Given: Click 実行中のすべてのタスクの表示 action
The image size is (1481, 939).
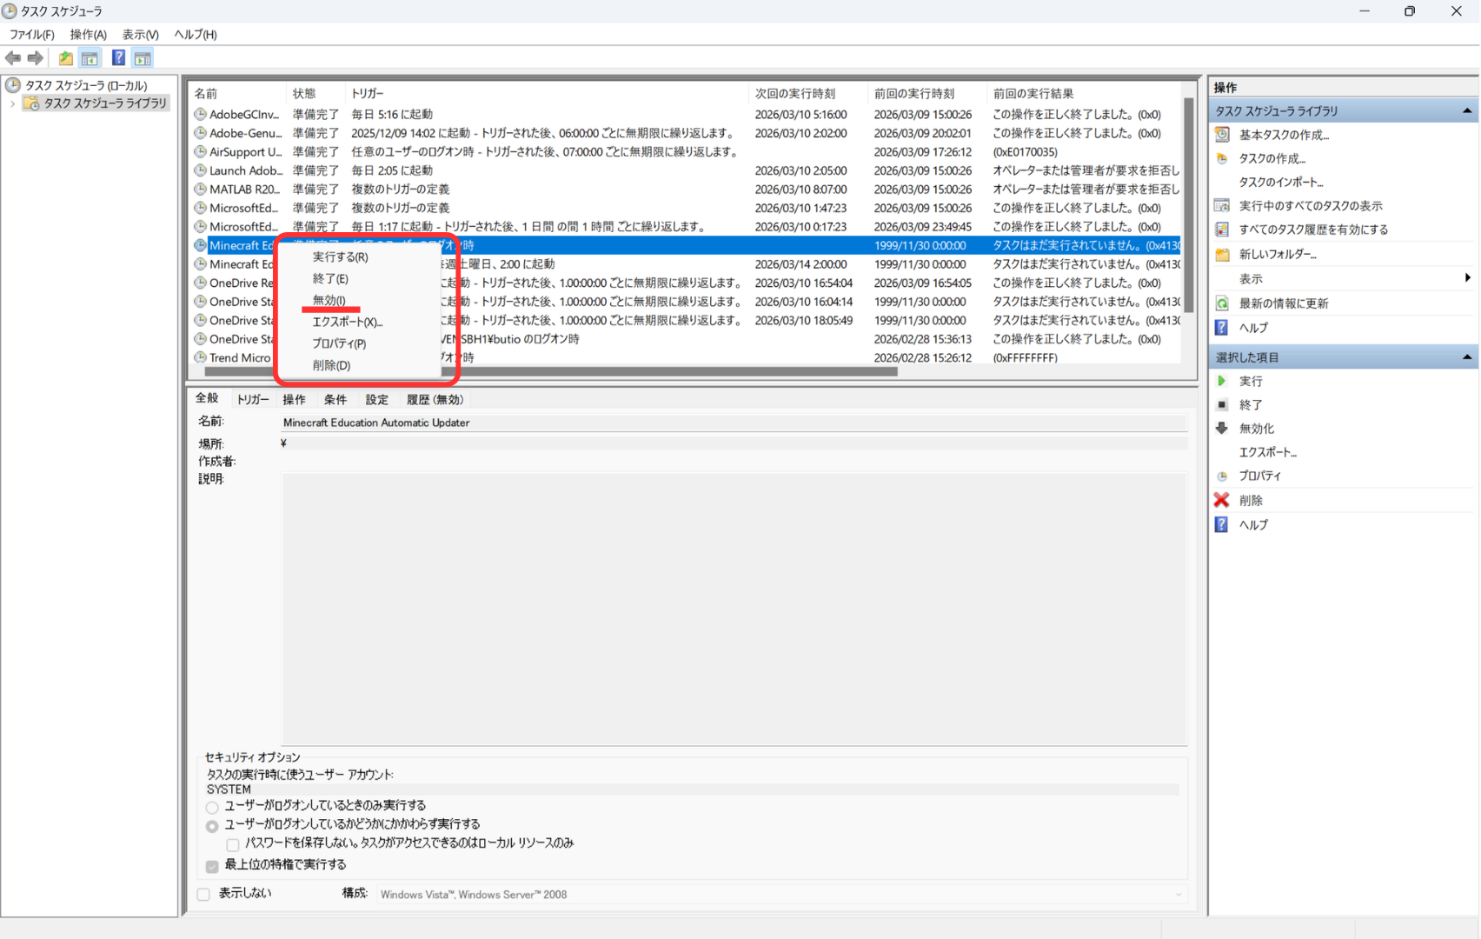Looking at the screenshot, I should click(1310, 206).
